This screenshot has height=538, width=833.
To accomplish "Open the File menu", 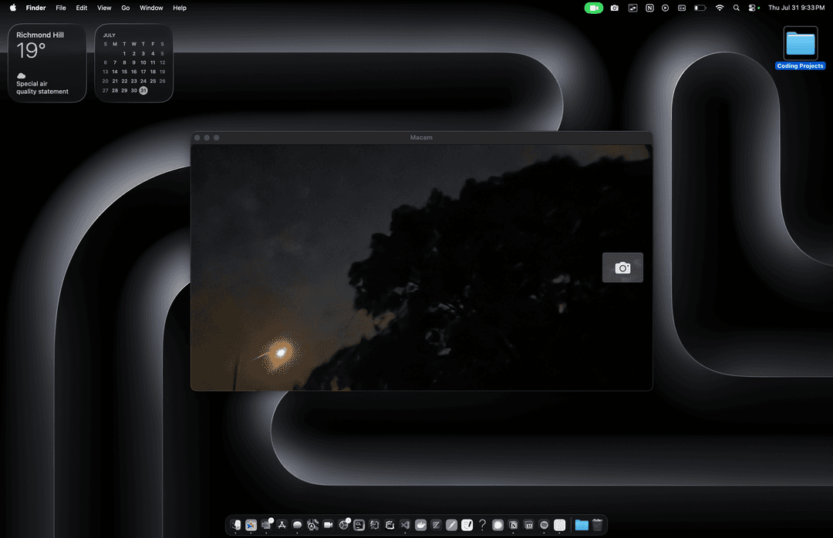I will click(60, 8).
